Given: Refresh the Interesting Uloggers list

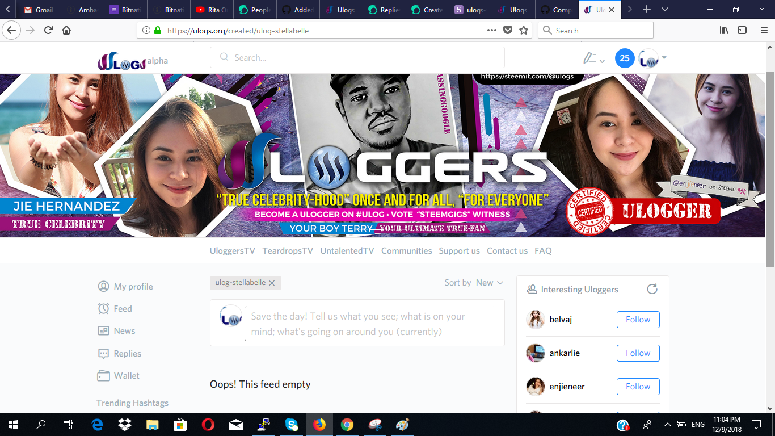Looking at the screenshot, I should click(652, 289).
